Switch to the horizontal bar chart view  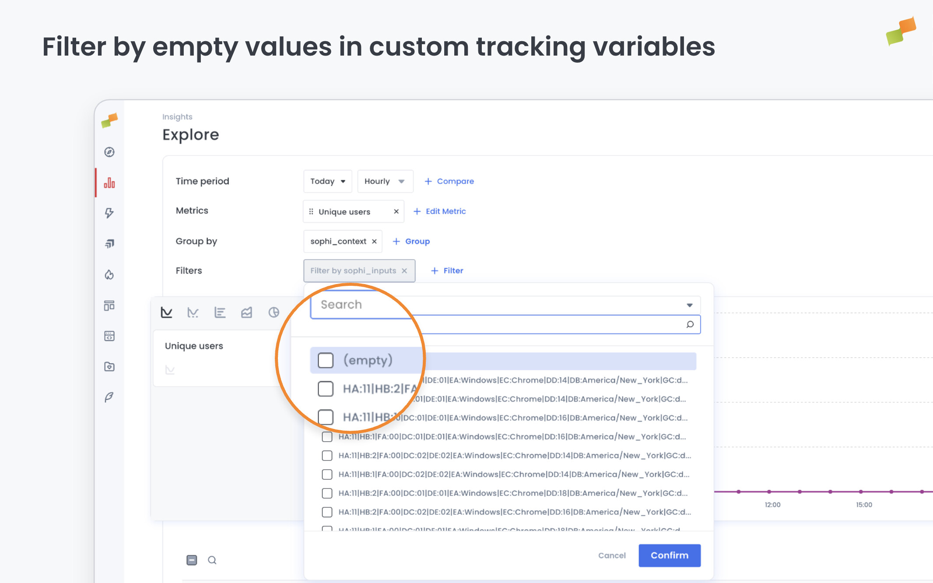point(220,313)
